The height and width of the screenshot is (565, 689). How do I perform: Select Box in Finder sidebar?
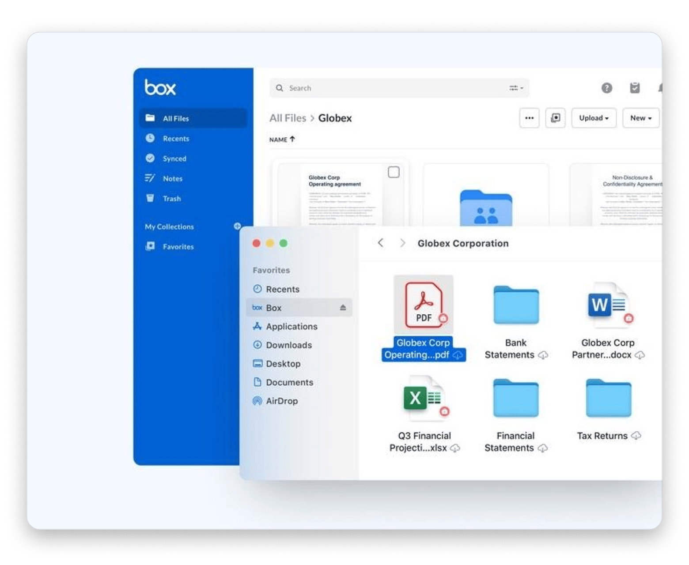[x=299, y=308]
